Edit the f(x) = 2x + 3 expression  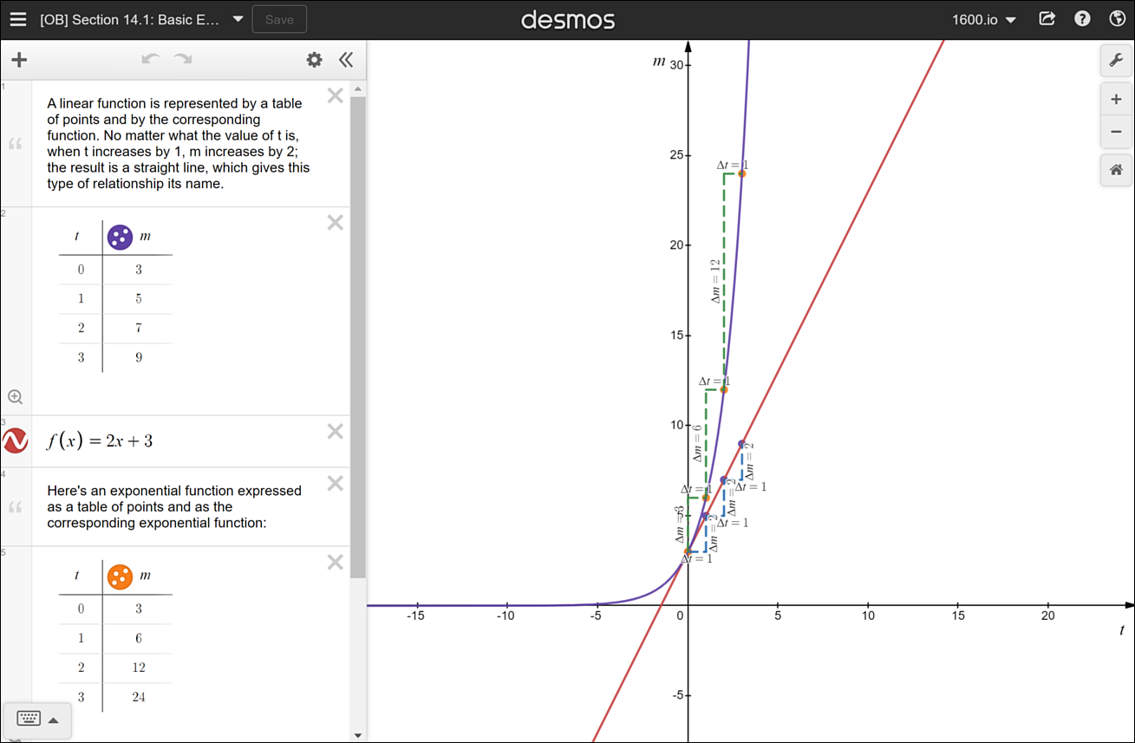point(100,440)
